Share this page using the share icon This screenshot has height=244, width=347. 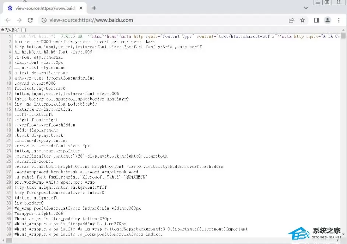291,20
